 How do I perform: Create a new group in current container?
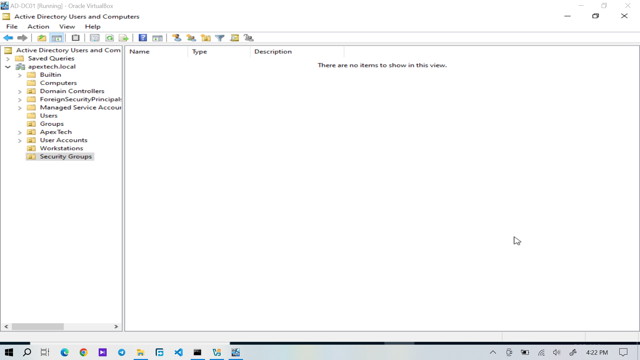191,38
